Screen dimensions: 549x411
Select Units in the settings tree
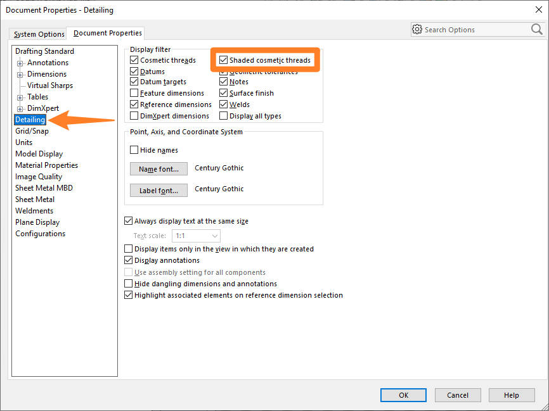pyautogui.click(x=23, y=142)
